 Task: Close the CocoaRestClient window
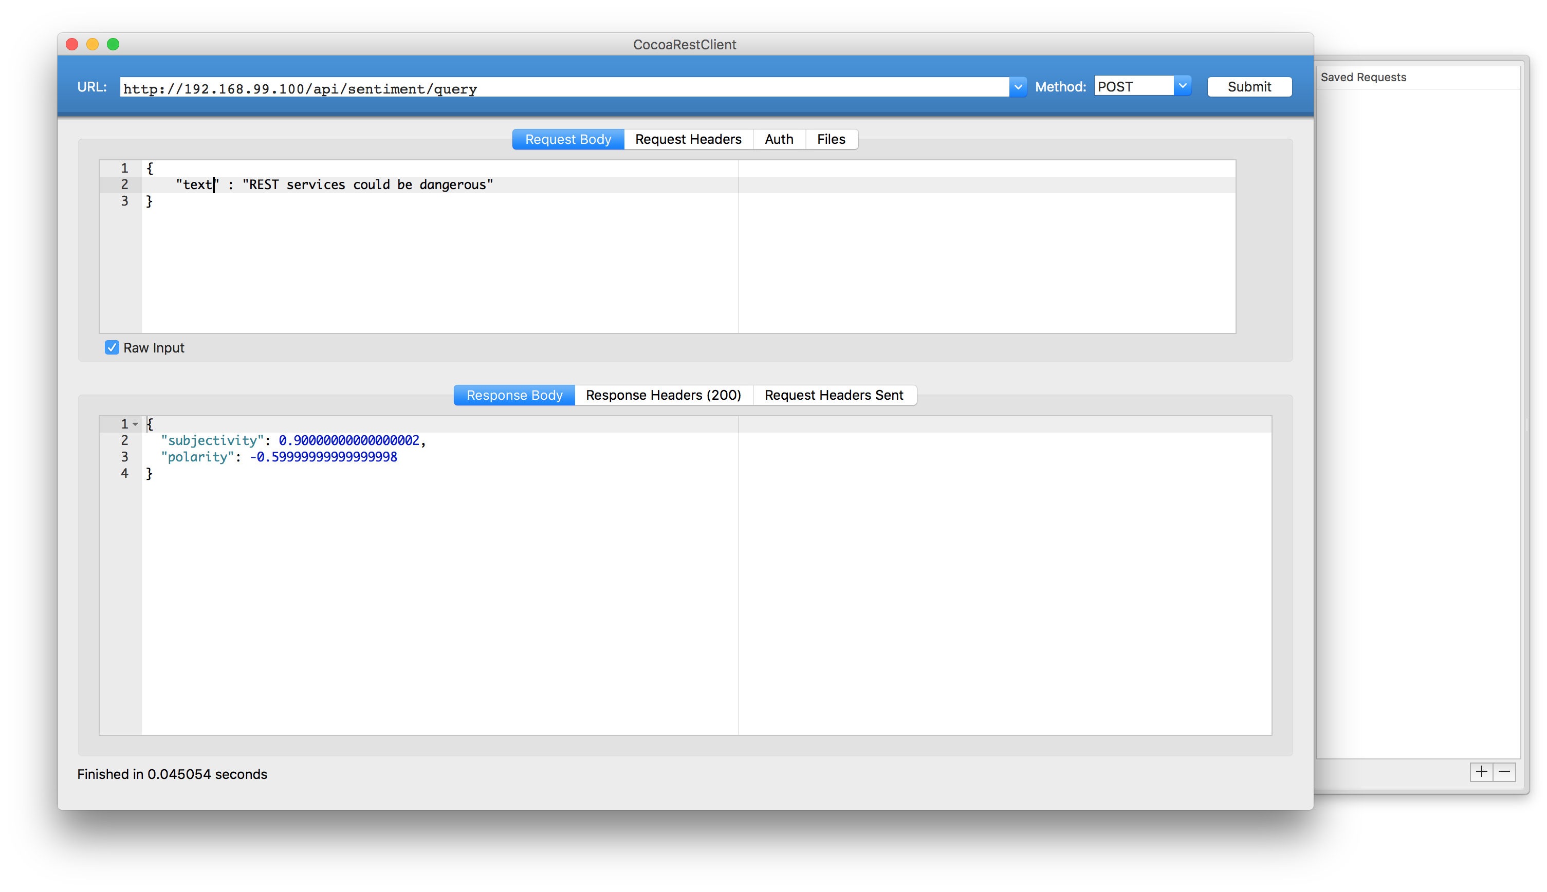(x=72, y=44)
